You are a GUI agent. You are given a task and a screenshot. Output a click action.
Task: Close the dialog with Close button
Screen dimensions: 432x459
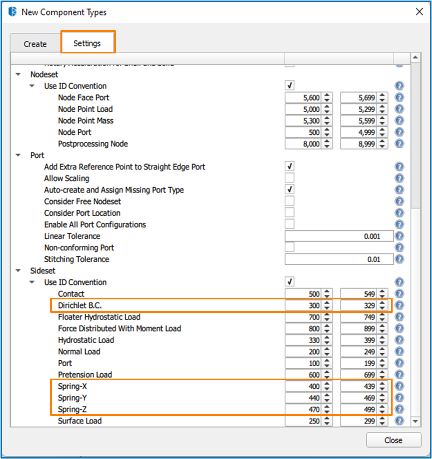tap(393, 440)
